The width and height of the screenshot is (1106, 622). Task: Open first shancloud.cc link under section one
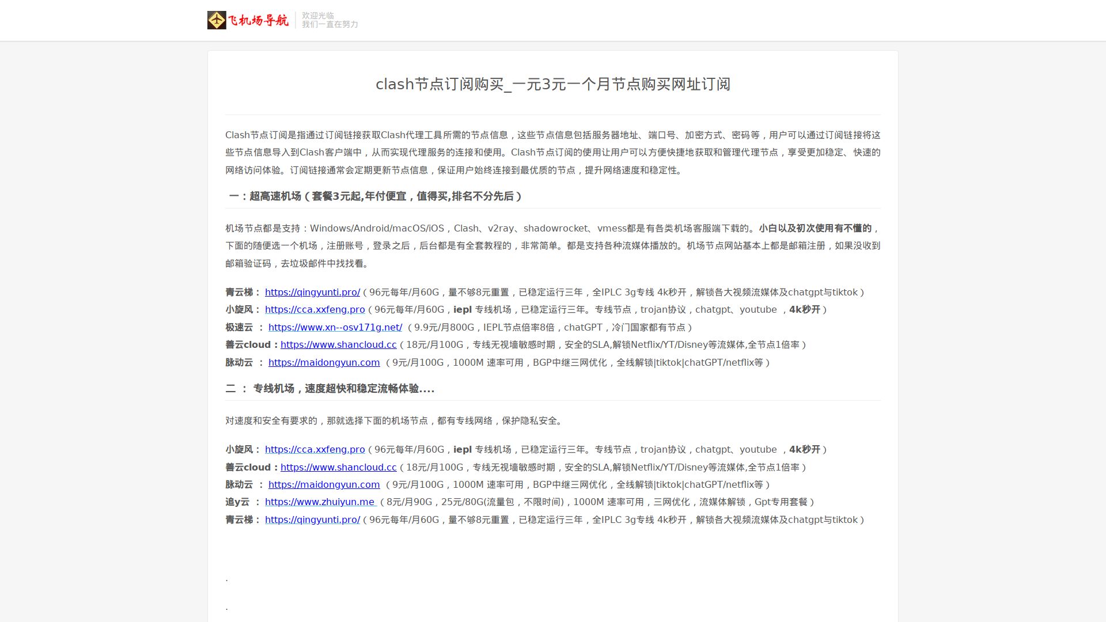pyautogui.click(x=338, y=345)
